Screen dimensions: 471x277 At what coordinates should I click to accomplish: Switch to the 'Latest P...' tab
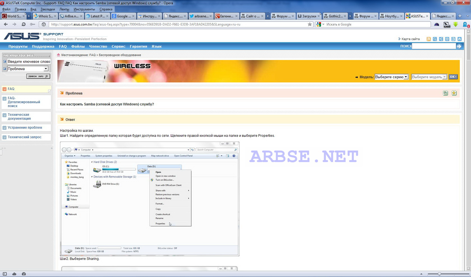[97, 16]
